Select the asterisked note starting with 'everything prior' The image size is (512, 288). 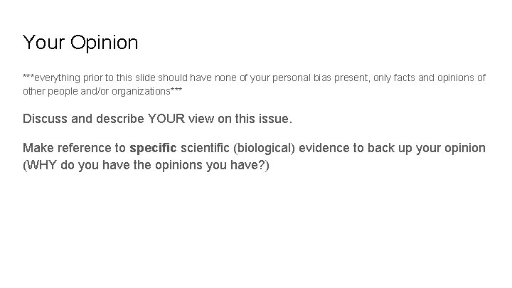(254, 84)
